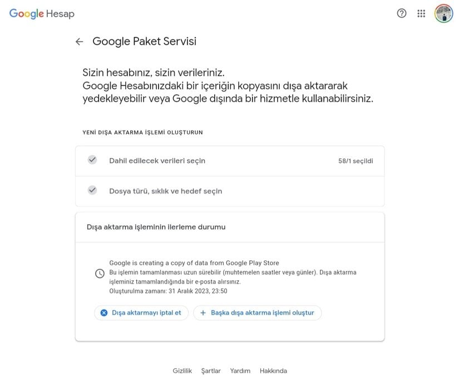Open the Hakkında footer link
The image size is (459, 392).
coord(273,371)
